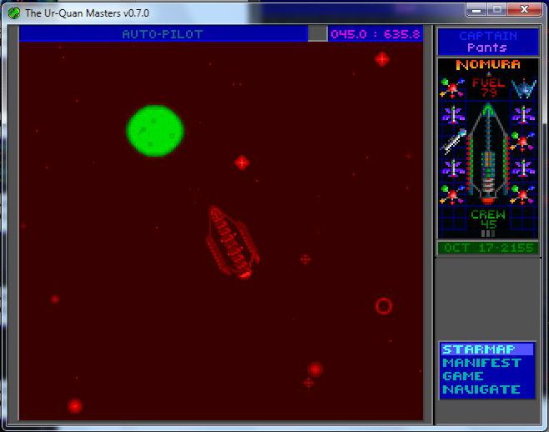Click the dim red star at the left side
This screenshot has width=549, height=432.
pos(55,299)
